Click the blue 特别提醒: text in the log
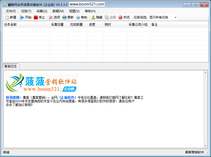 (x=14, y=97)
